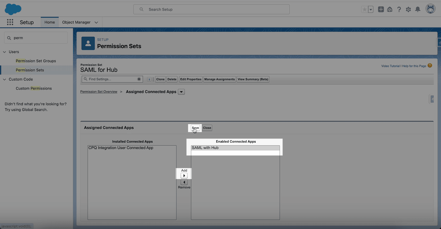Viewport: 441px width, 229px height.
Task: Open Custom Permissions in sidebar
Action: 34,88
